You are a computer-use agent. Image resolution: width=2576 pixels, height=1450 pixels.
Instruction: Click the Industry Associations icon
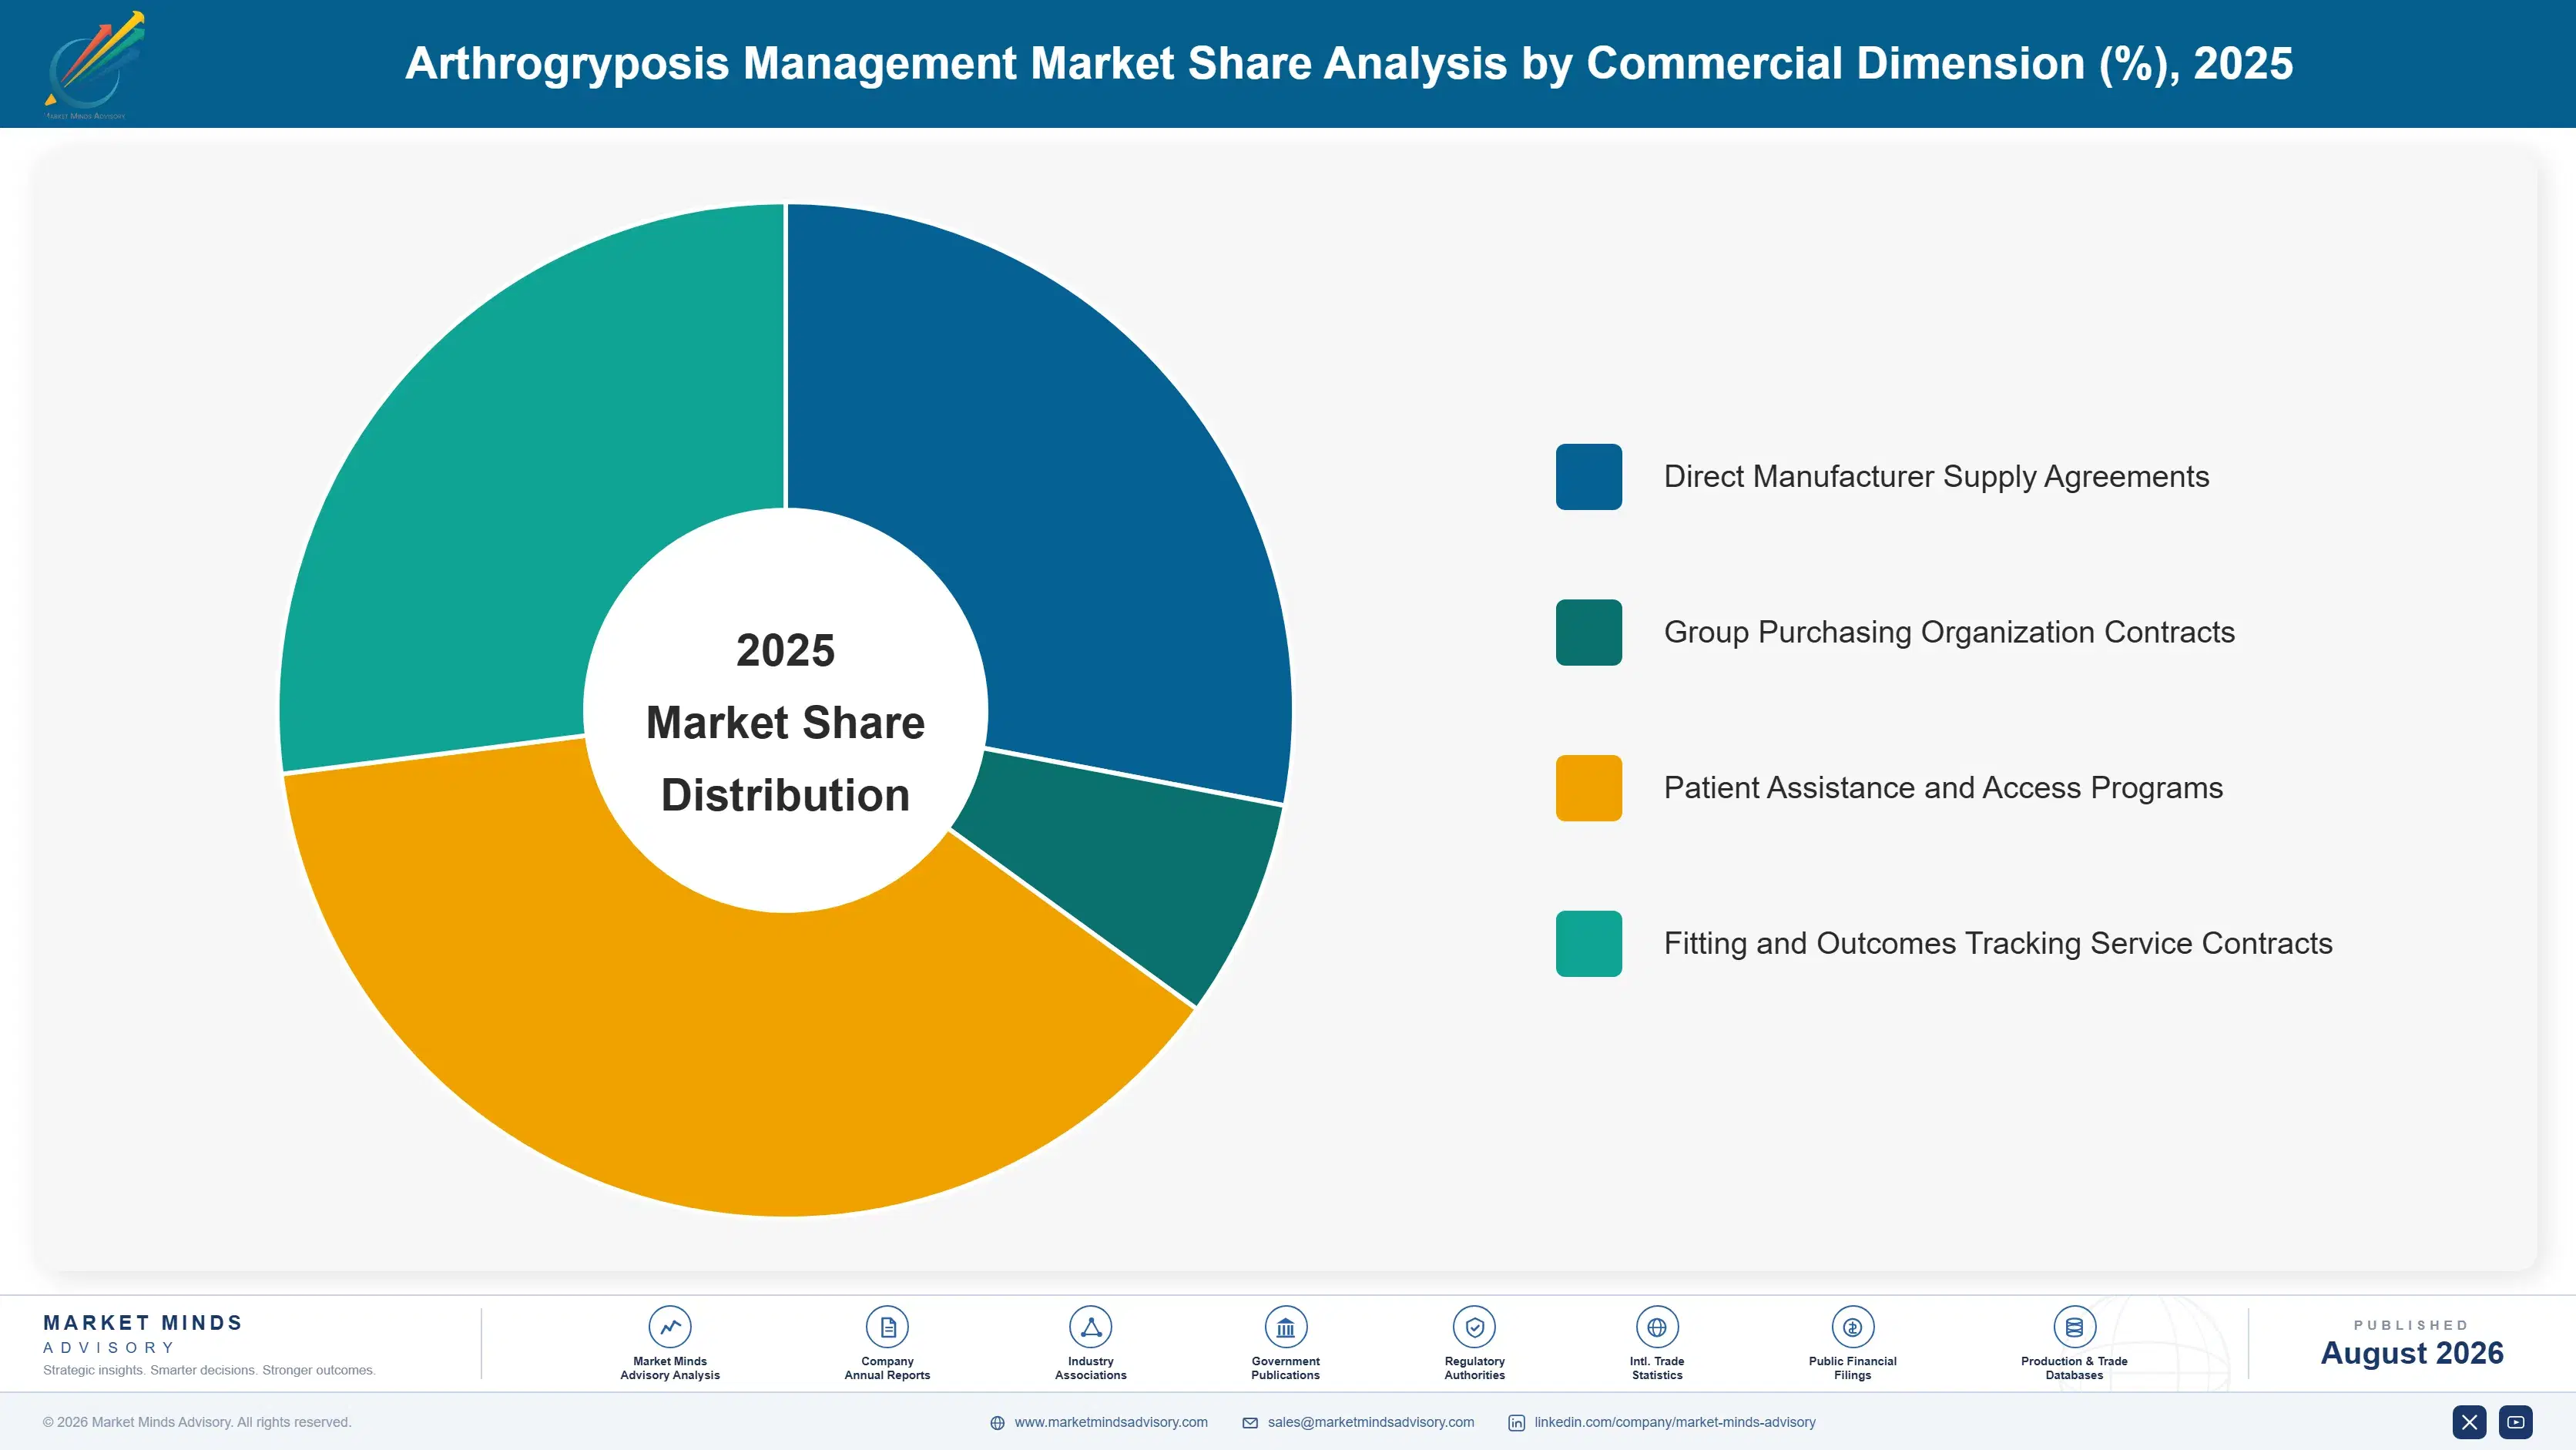click(1091, 1327)
